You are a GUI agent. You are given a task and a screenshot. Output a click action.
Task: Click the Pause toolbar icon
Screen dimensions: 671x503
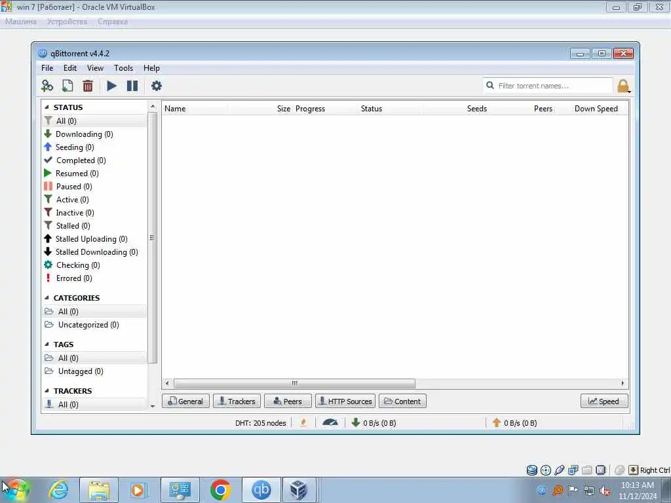[x=132, y=86]
